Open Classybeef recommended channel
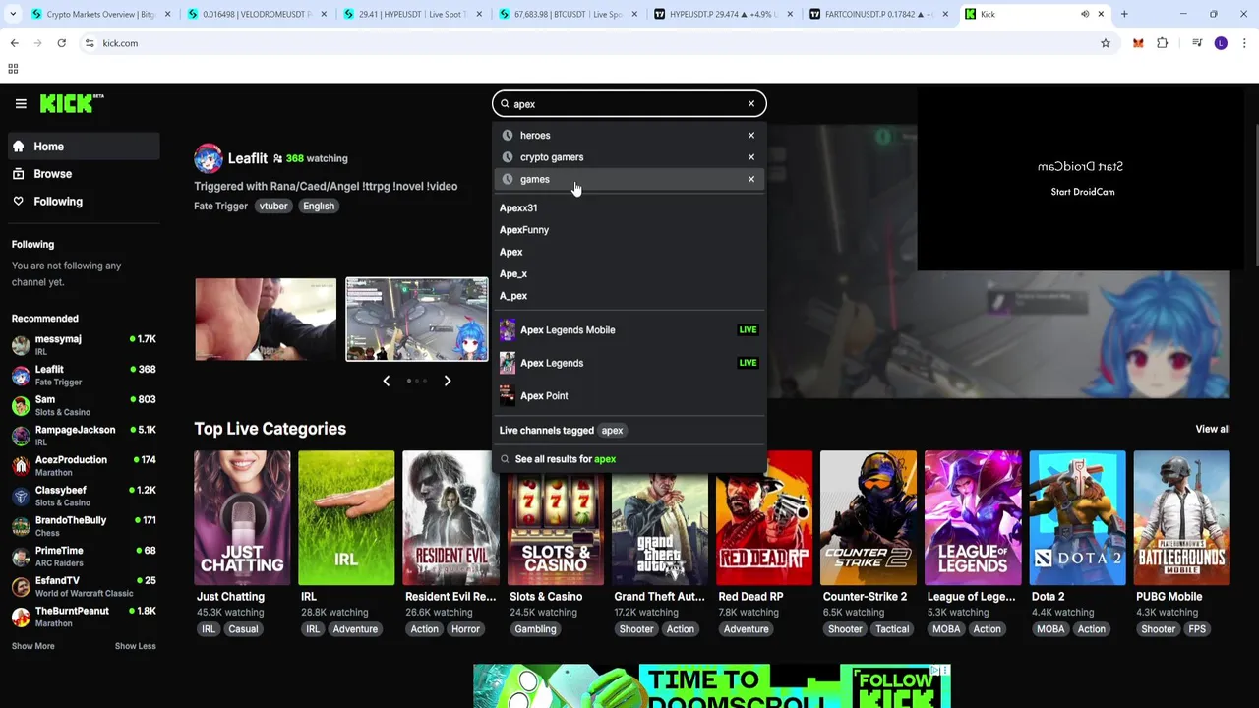The width and height of the screenshot is (1259, 708). coord(83,496)
